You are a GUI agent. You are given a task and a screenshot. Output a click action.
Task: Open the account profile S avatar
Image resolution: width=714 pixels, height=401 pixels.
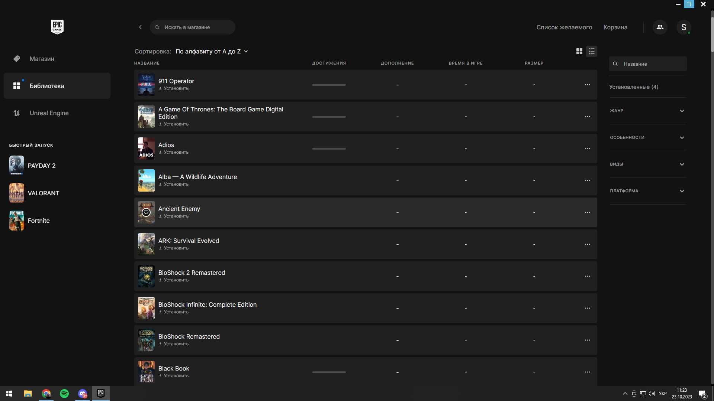(684, 27)
